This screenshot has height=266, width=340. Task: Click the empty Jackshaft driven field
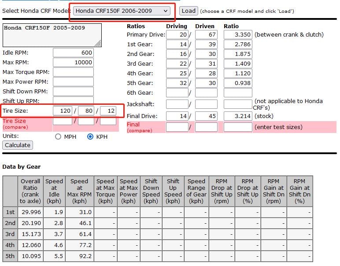click(206, 104)
